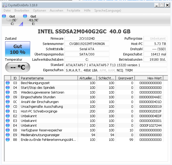The width and height of the screenshot is (172, 165).
Task: Select current value 200 in the E1 row
Action: (92, 111)
